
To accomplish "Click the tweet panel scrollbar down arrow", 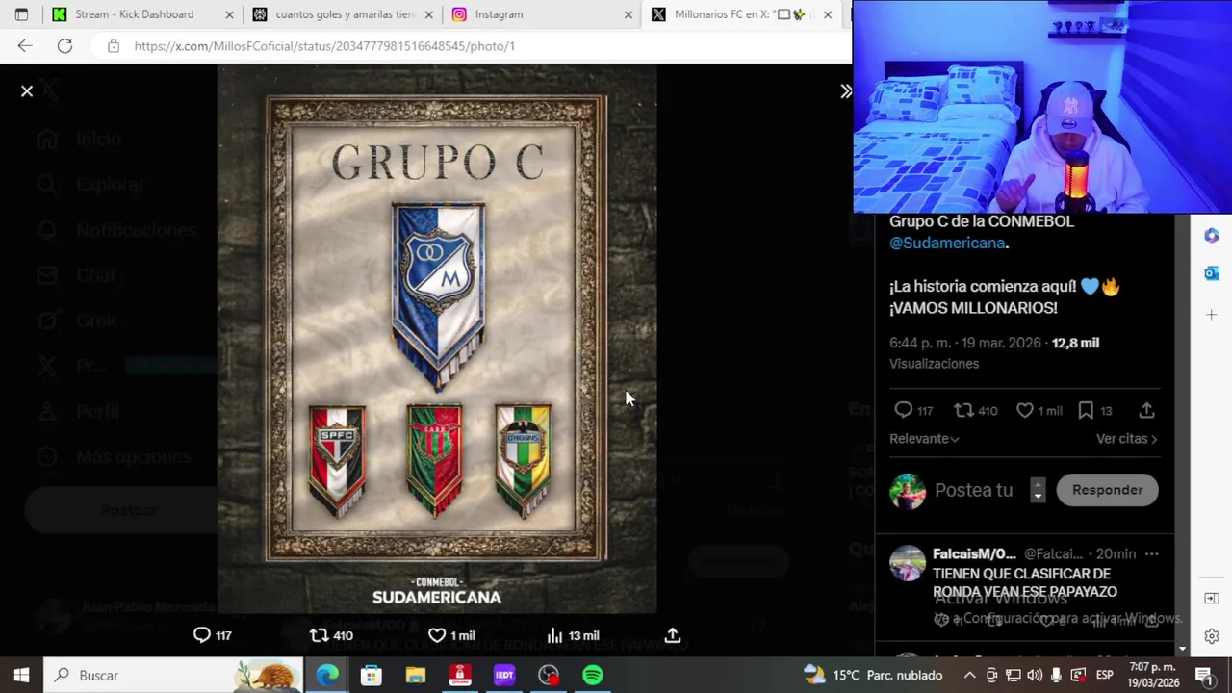I will point(1183,649).
